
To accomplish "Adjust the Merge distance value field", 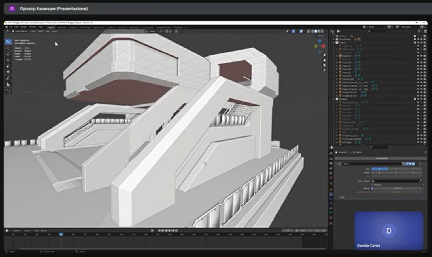I will click(398, 189).
